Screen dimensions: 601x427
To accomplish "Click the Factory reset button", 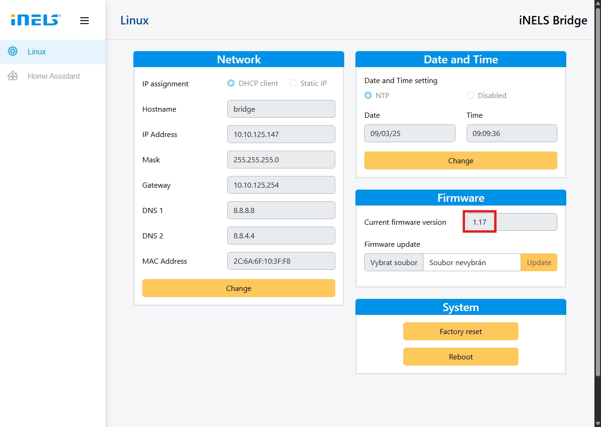I will [x=461, y=331].
